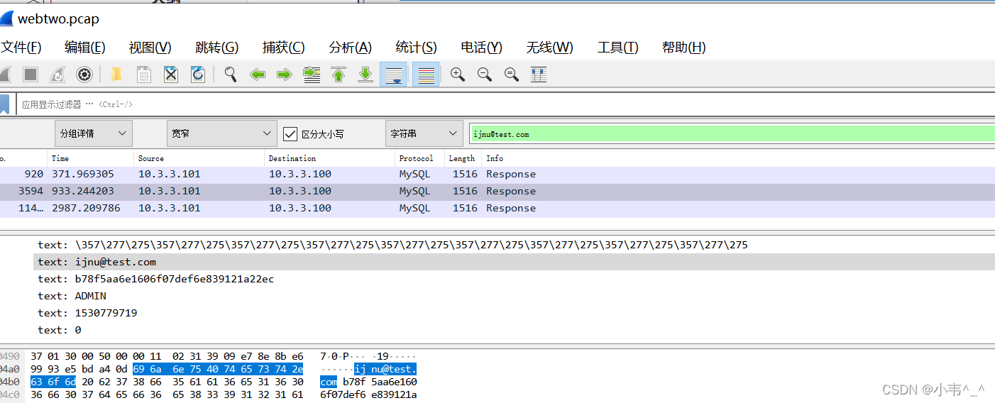The image size is (995, 403).
Task: Open the 跳转(G) menu
Action: click(x=216, y=48)
